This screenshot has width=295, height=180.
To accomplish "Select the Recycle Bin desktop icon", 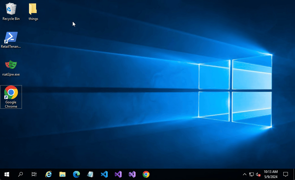I will pos(11,12).
